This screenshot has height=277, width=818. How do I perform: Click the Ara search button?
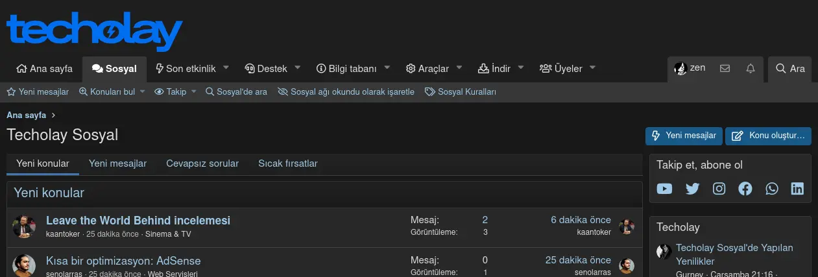pyautogui.click(x=790, y=68)
